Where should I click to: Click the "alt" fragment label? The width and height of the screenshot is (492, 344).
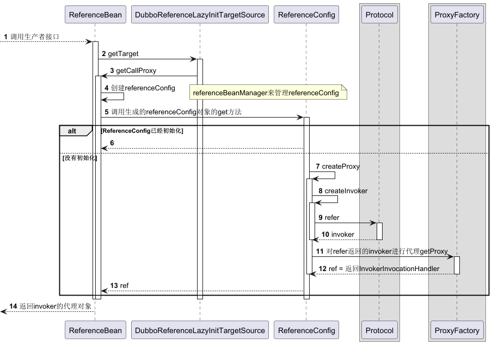pos(72,131)
